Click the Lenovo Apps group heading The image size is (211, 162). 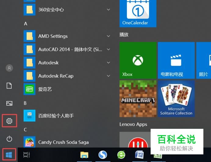[x=133, y=125]
